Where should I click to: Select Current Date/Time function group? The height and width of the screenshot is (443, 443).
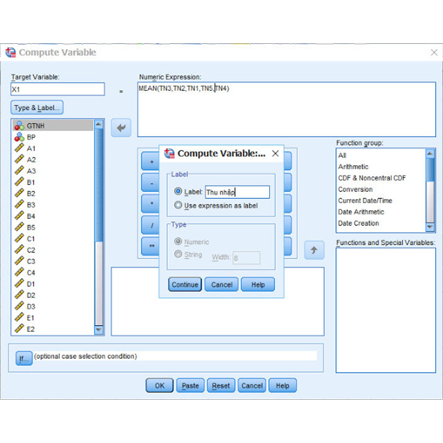tap(381, 201)
